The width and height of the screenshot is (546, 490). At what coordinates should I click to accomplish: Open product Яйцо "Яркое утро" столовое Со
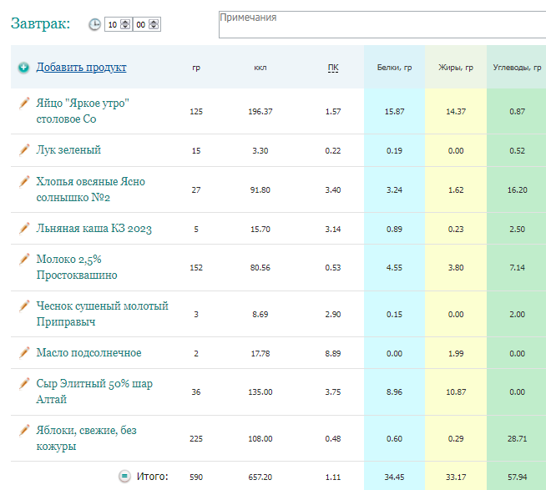tap(83, 111)
